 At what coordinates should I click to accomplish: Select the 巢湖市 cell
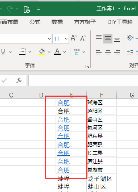point(101,170)
